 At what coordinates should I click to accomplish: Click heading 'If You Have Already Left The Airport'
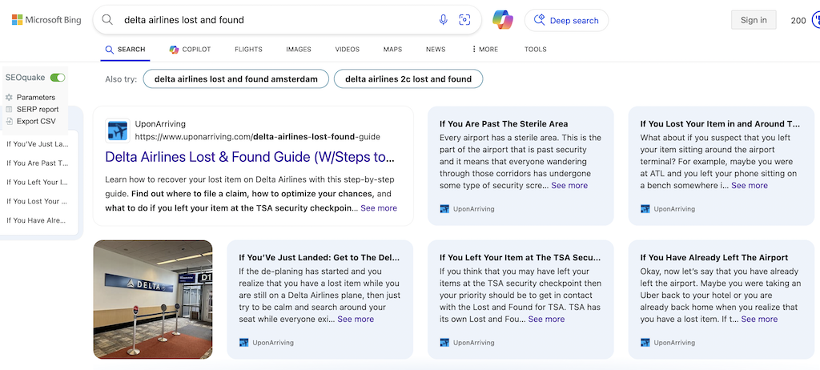coord(713,258)
